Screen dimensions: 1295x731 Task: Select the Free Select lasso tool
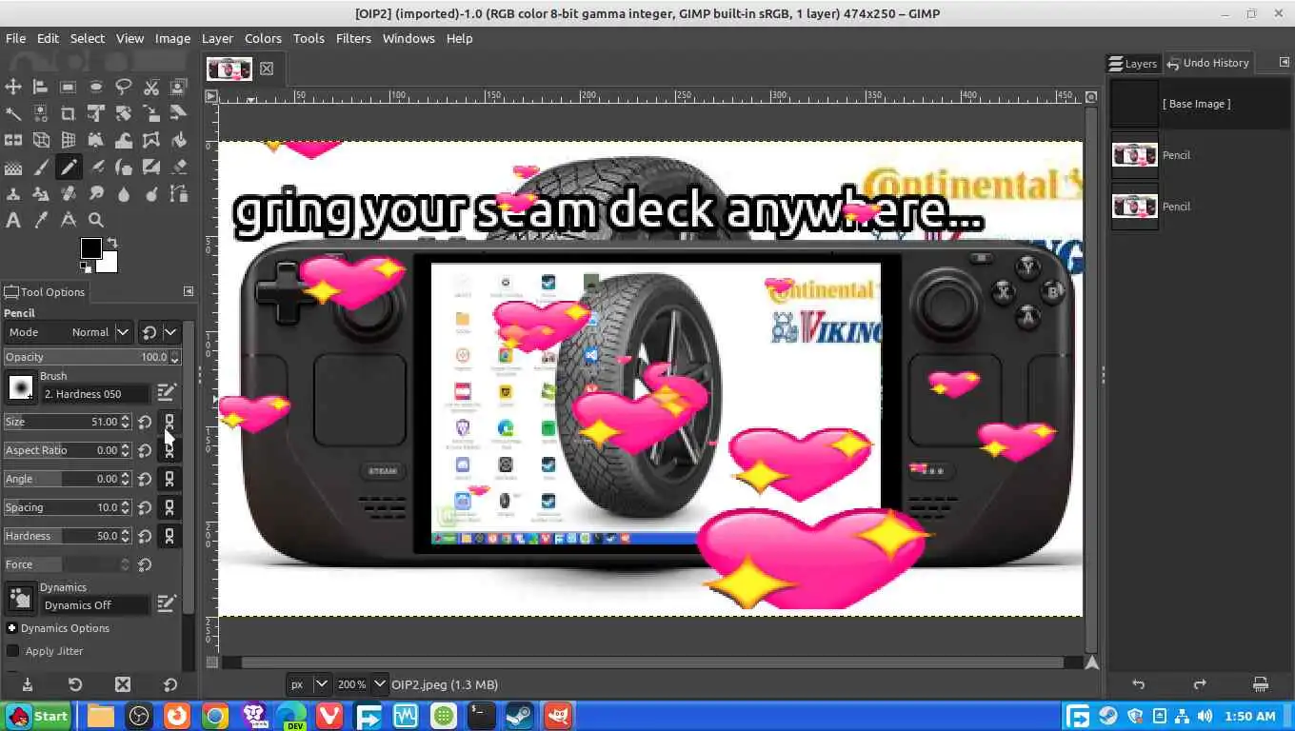pyautogui.click(x=124, y=87)
